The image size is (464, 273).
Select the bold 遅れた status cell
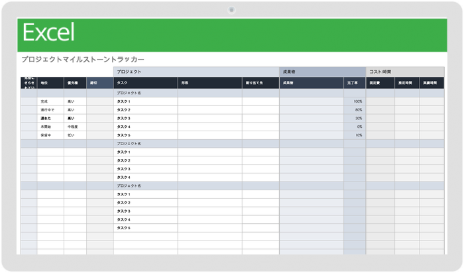pyautogui.click(x=50, y=119)
